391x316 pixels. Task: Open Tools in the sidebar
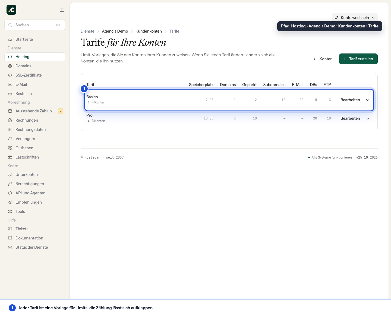(x=35, y=211)
